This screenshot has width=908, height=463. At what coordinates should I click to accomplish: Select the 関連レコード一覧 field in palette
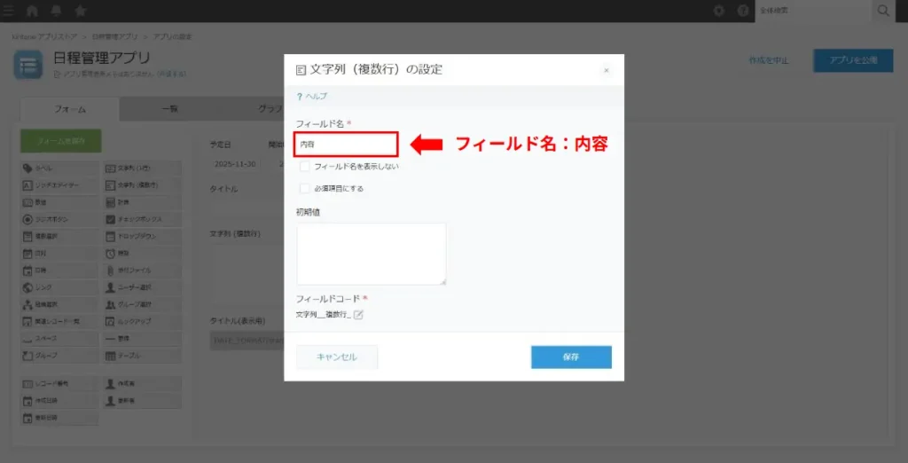(59, 321)
